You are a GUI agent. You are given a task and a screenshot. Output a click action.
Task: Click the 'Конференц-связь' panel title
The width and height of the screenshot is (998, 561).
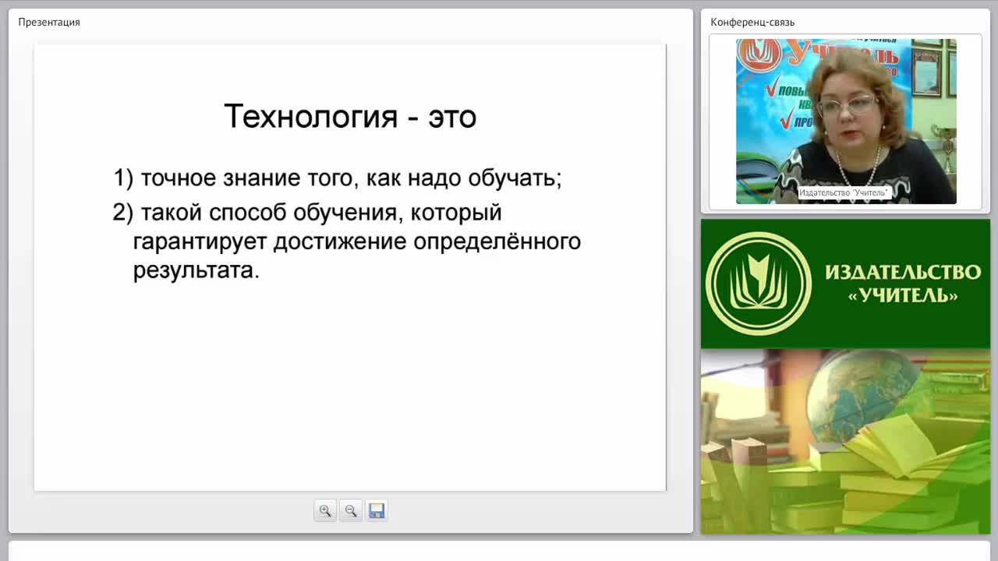point(752,22)
